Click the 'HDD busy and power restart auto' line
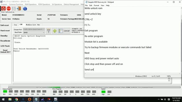This screenshot has height=102, width=182. coord(102,59)
